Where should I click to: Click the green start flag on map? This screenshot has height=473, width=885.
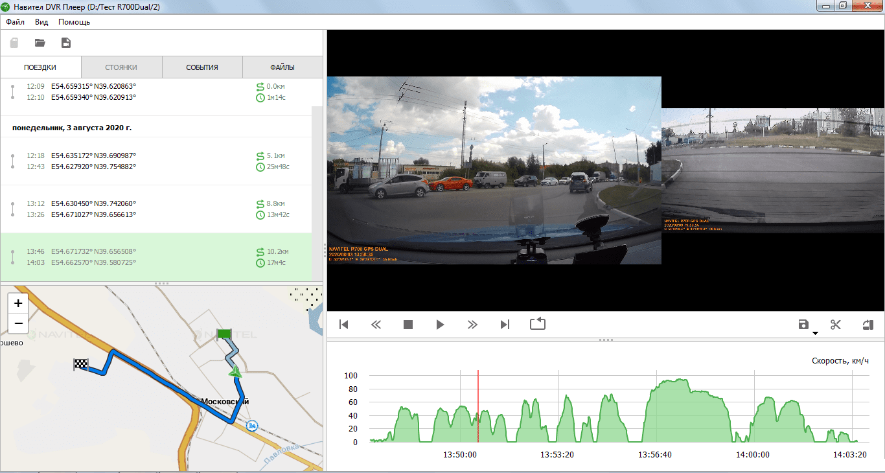[x=224, y=334]
